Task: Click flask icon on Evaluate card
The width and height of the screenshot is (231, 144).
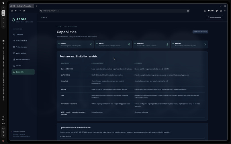Action: pyautogui.click(x=167, y=44)
